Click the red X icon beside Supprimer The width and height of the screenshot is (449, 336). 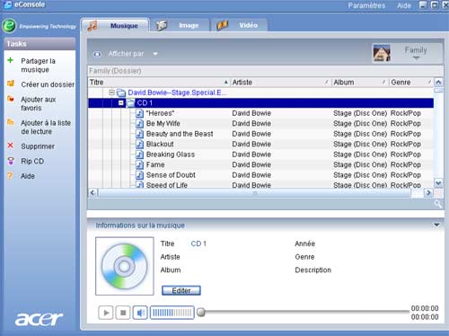[11, 146]
